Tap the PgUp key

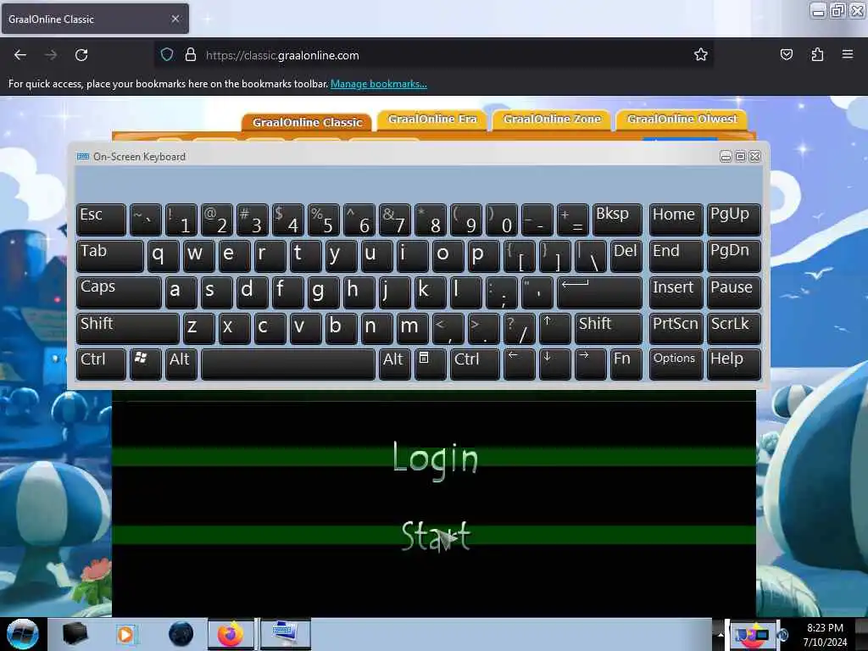[733, 220]
